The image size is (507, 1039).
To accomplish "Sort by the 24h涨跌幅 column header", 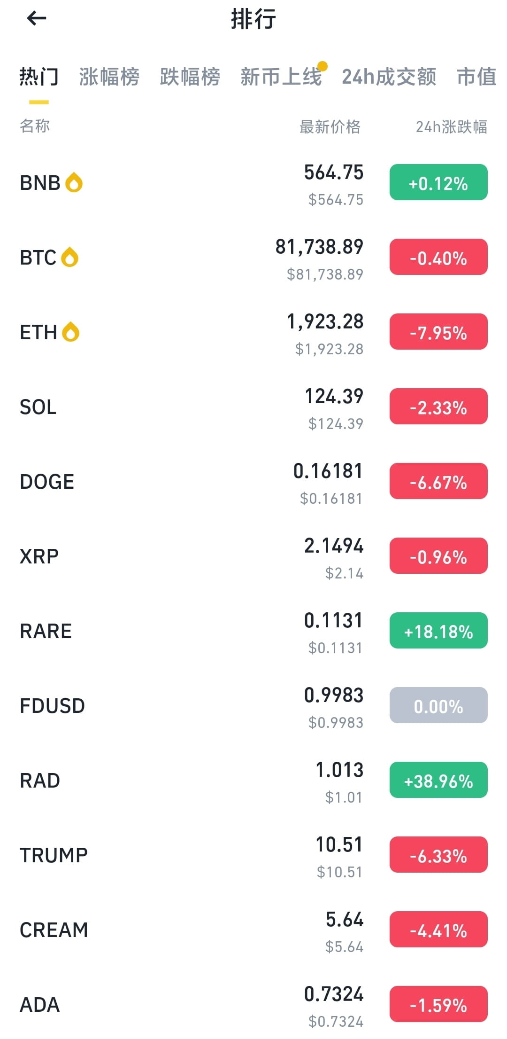I will [451, 127].
